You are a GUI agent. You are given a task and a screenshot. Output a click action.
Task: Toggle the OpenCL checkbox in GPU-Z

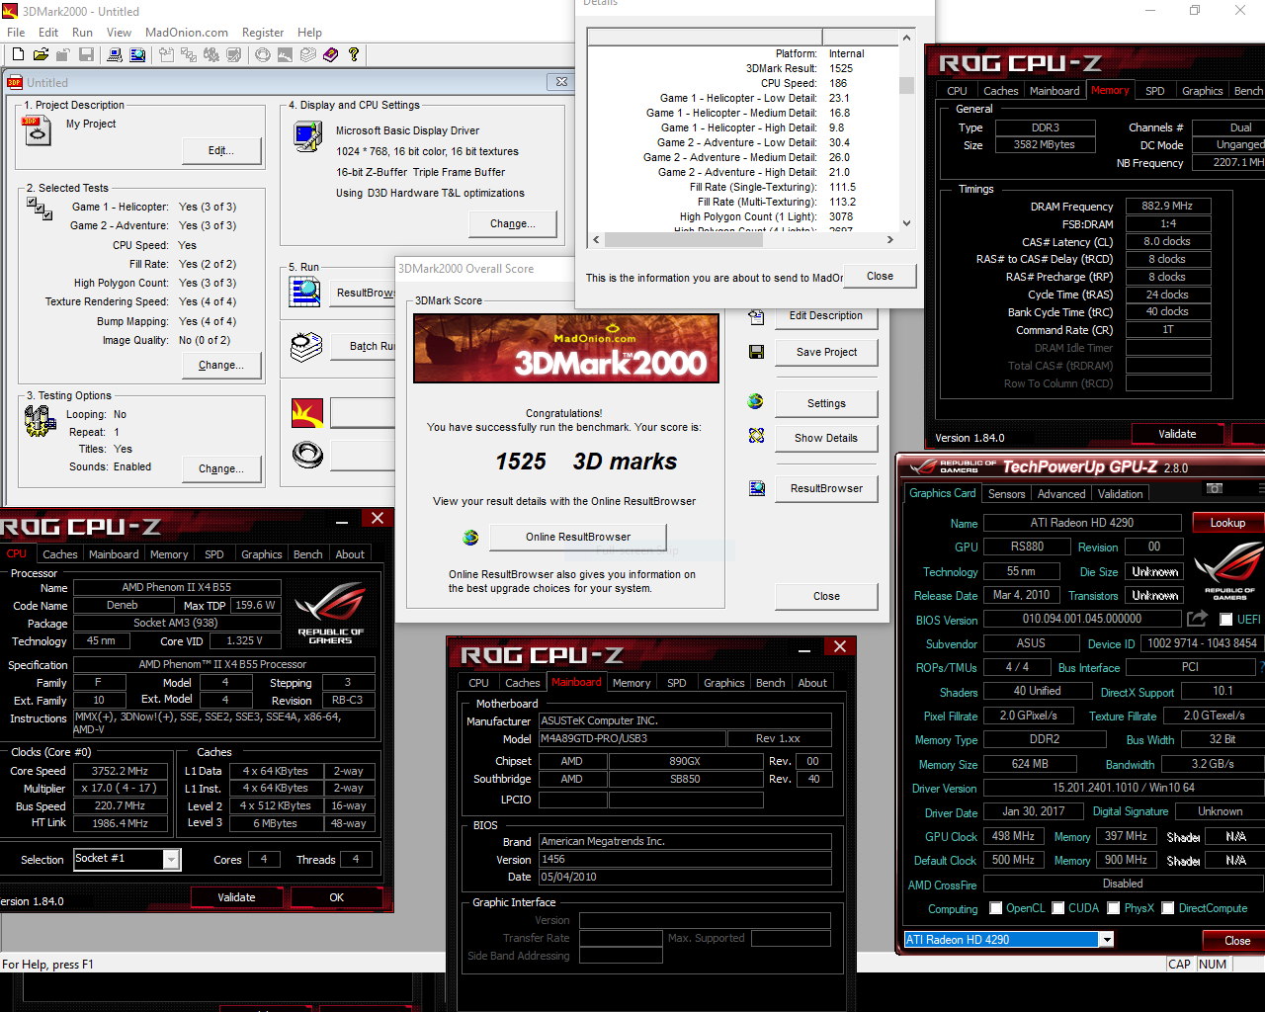(996, 908)
